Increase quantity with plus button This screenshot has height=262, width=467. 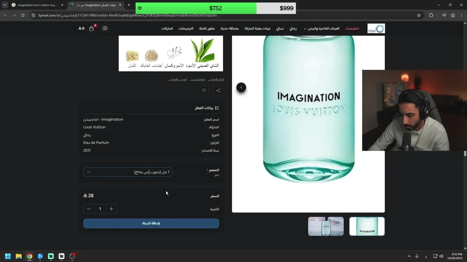coord(111,209)
